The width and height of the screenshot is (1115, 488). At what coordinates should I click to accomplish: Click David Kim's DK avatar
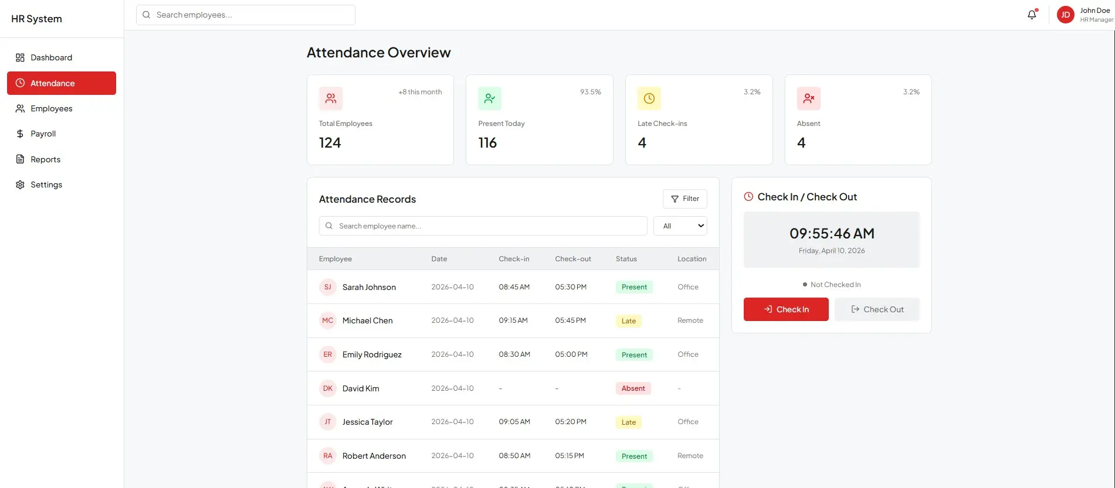tap(328, 388)
